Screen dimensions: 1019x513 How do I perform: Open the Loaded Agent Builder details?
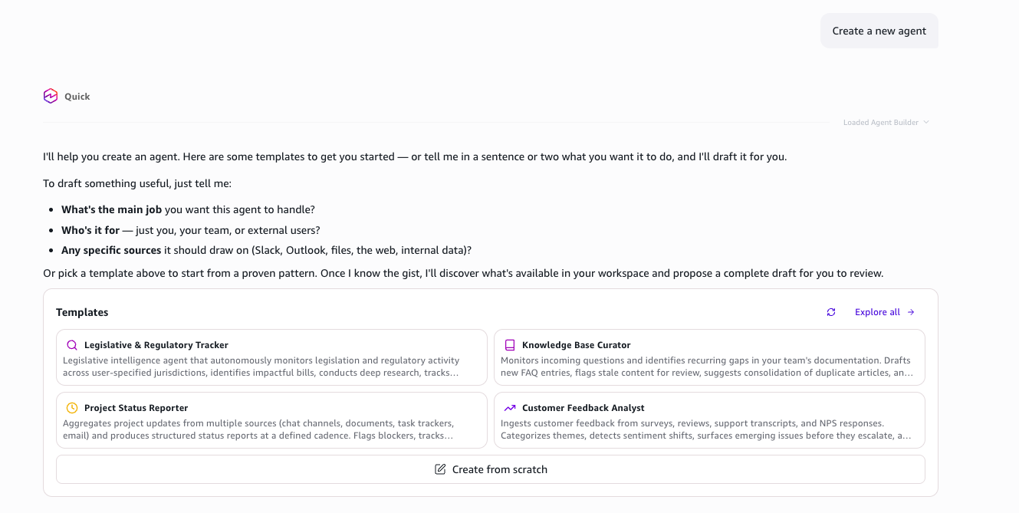coord(881,123)
